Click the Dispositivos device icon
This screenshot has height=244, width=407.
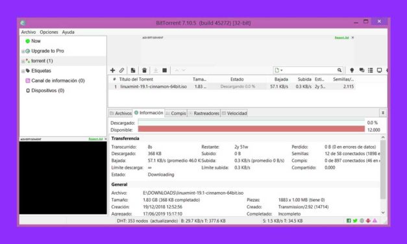pyautogui.click(x=28, y=90)
